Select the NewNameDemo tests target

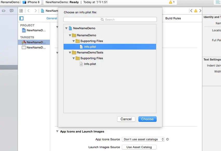click(34, 47)
